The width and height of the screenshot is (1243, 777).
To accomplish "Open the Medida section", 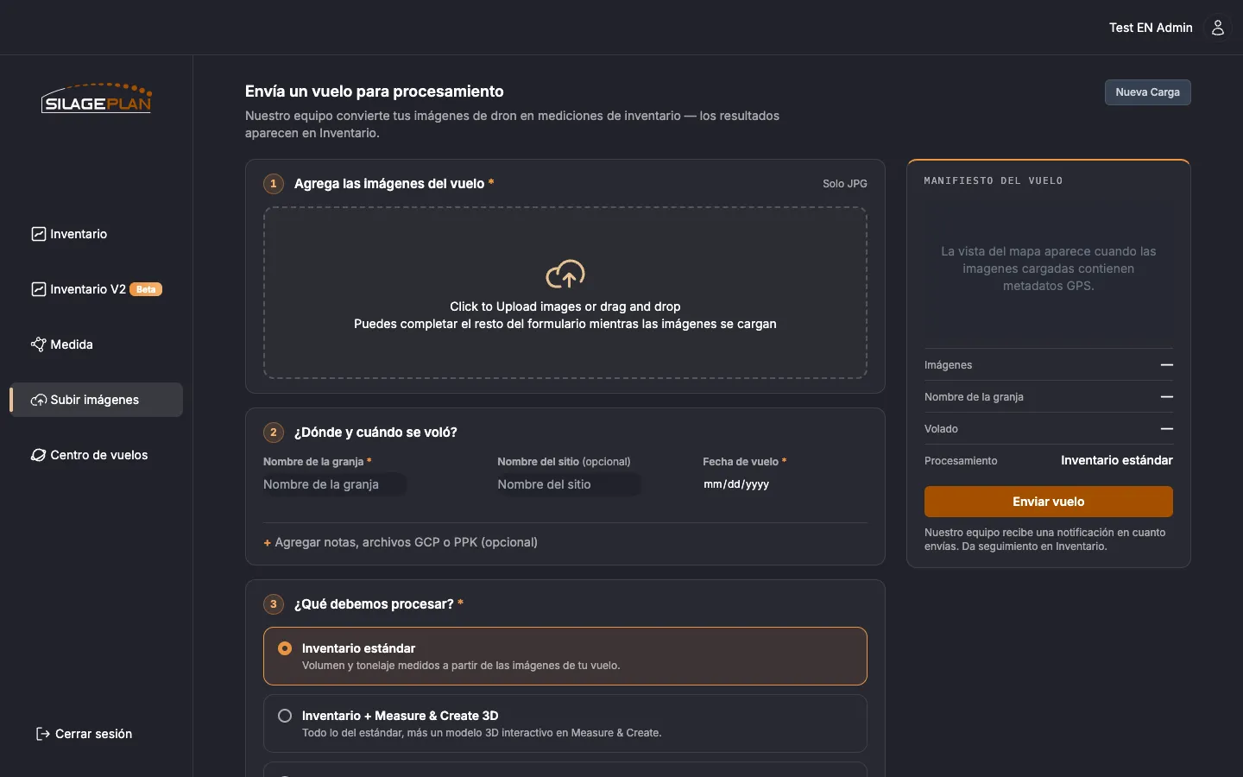I will 97,344.
